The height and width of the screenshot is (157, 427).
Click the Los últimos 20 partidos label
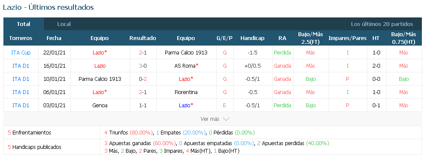click(x=382, y=24)
